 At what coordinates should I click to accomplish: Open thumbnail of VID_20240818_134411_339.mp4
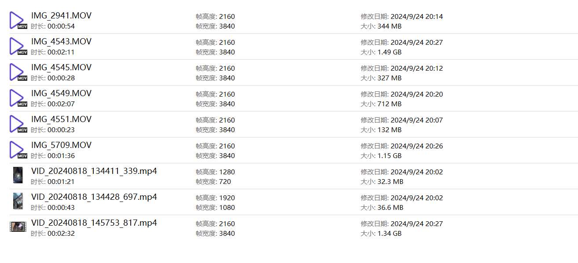tap(18, 175)
